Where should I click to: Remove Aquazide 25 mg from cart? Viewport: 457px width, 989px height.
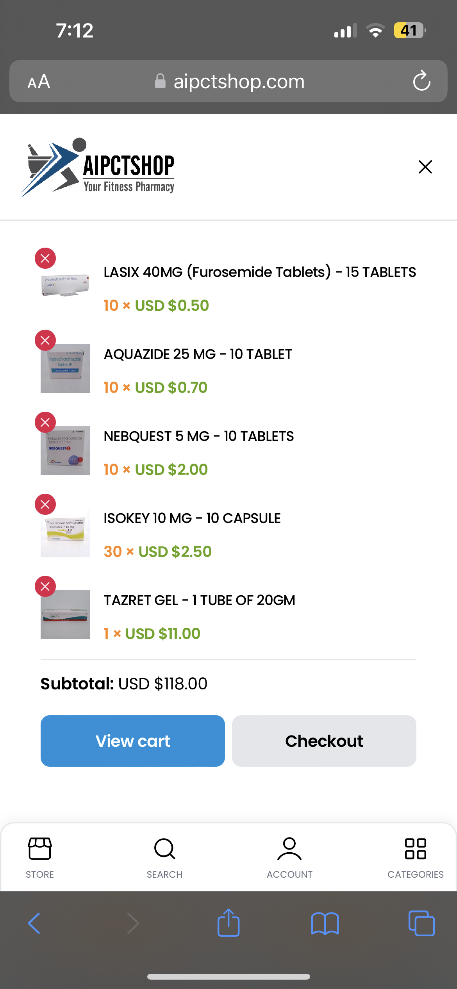tap(45, 340)
